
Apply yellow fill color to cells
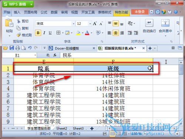coord(78,33)
